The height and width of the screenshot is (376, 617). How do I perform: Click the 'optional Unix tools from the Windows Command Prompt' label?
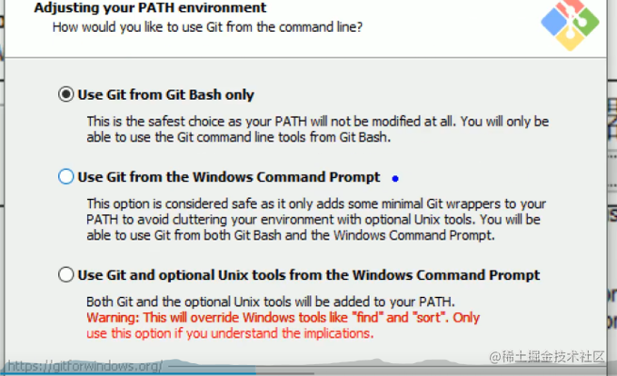[x=309, y=275]
